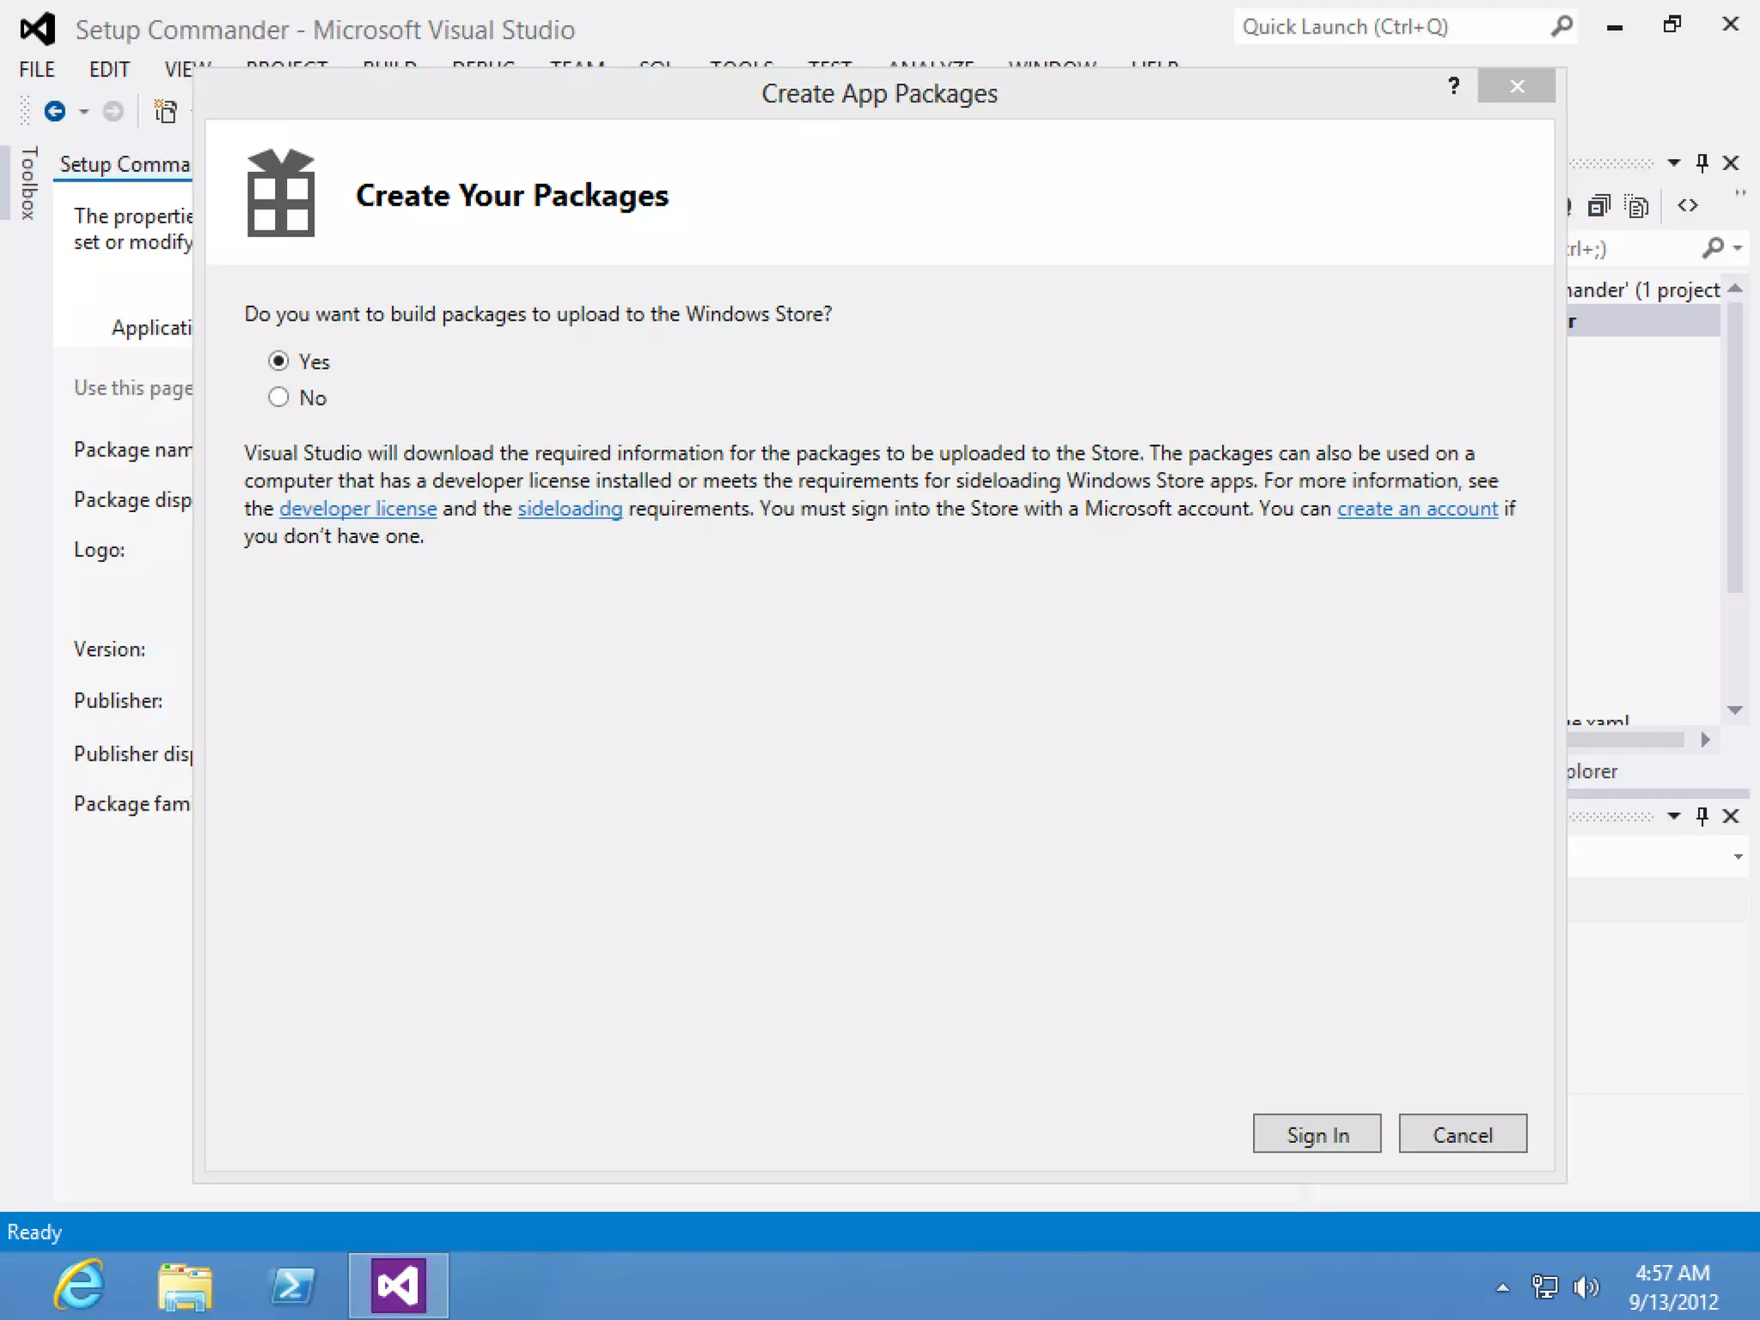Click the Show All Files icon
This screenshot has width=1760, height=1320.
pyautogui.click(x=1637, y=206)
